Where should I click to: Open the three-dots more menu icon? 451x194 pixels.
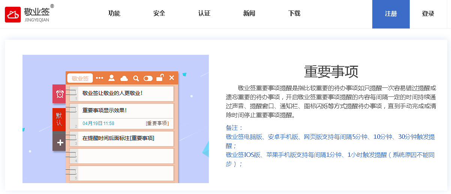(x=99, y=78)
